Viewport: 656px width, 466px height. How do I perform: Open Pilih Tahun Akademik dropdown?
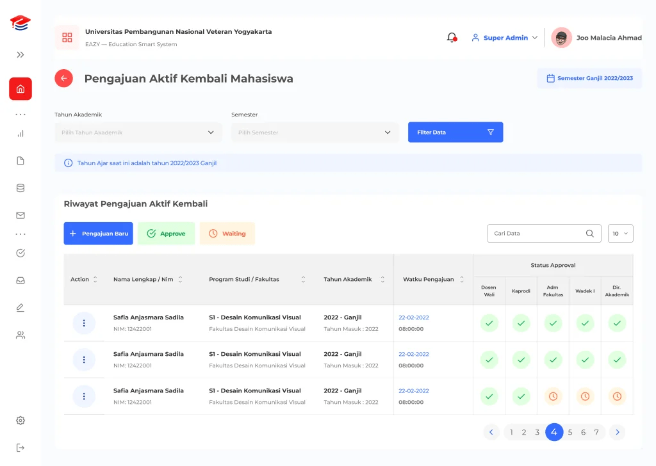tap(138, 133)
